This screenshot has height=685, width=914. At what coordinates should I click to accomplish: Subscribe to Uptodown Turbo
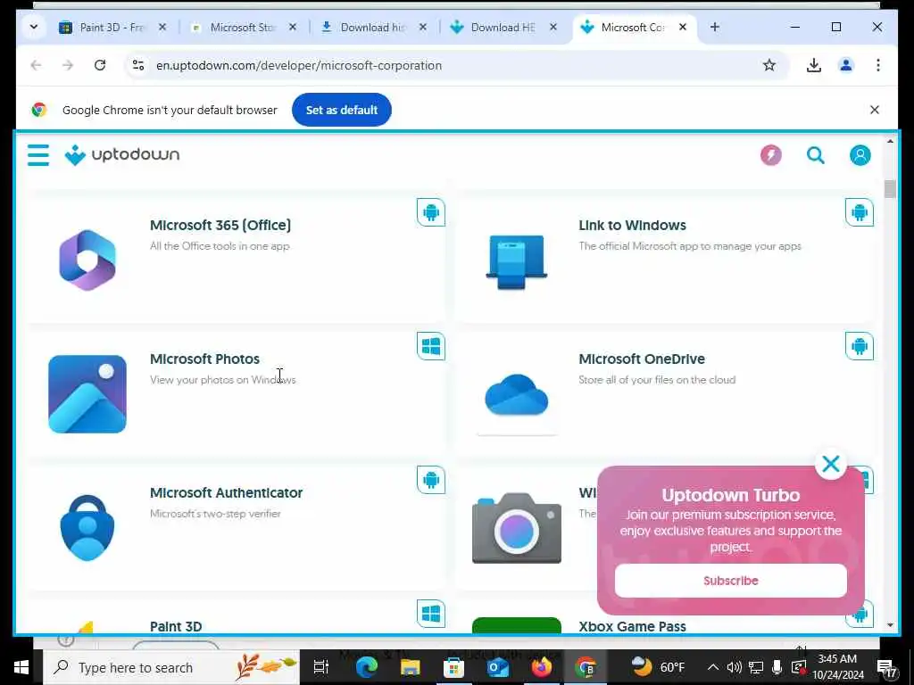point(730,581)
